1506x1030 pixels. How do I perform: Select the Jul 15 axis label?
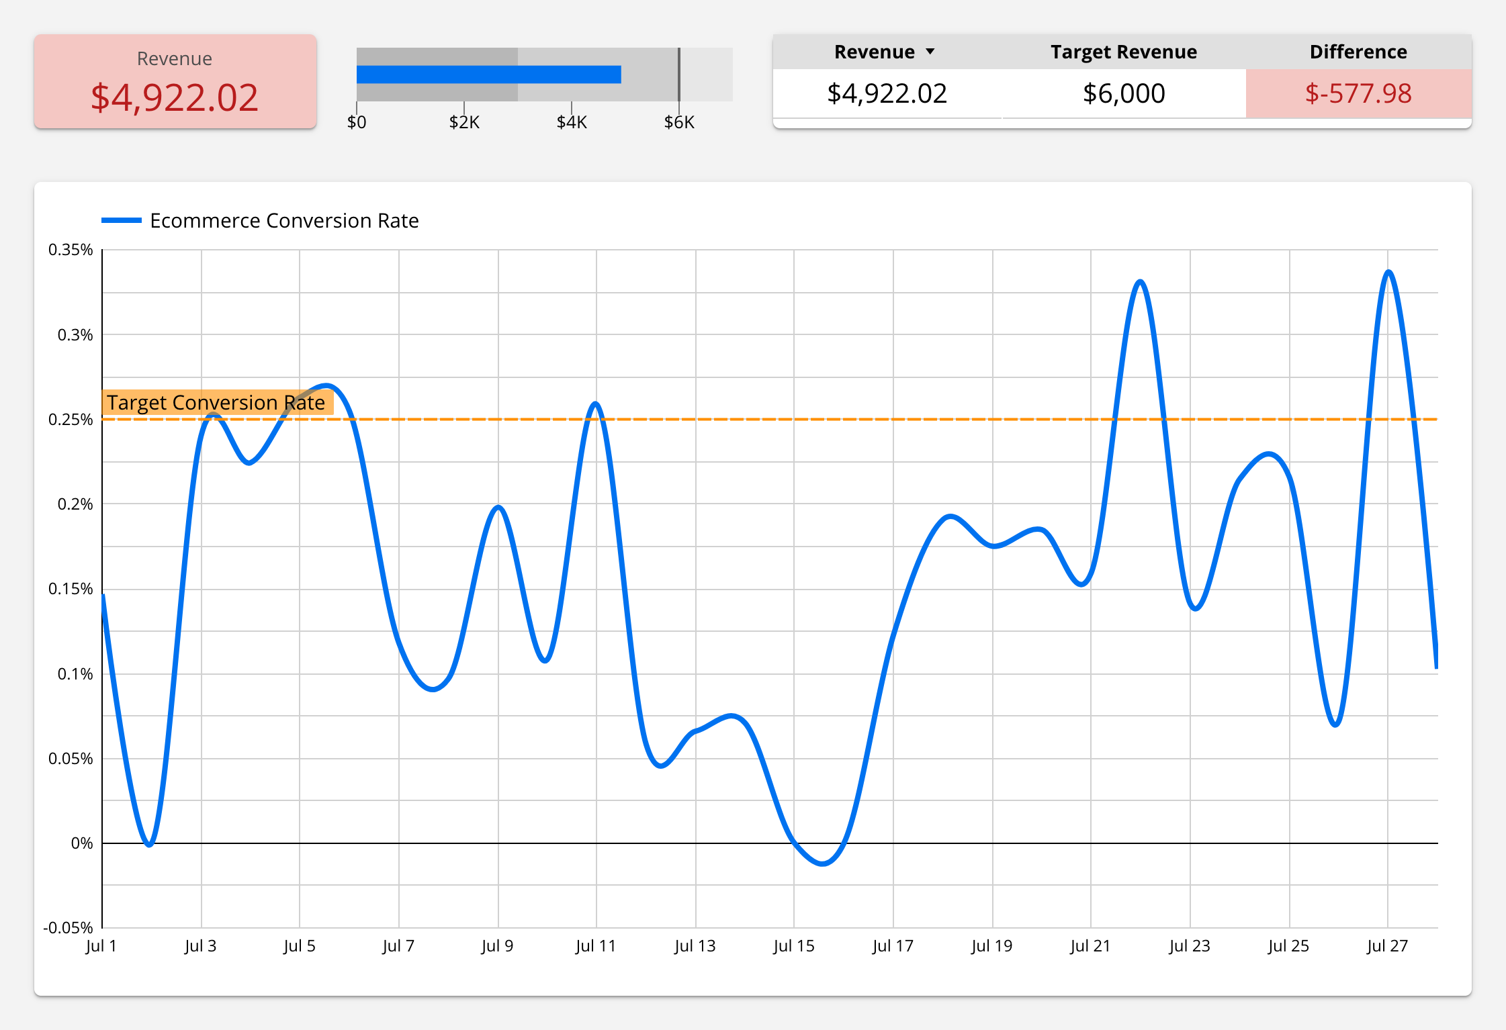pos(793,945)
